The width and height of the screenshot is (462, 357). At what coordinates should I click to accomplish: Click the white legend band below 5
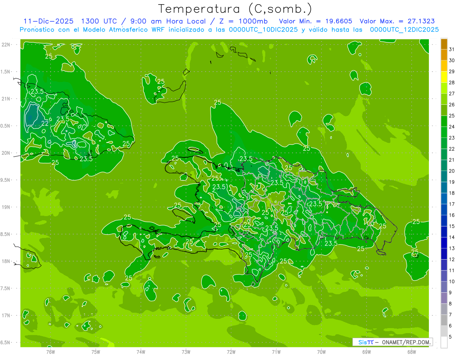[444, 342]
